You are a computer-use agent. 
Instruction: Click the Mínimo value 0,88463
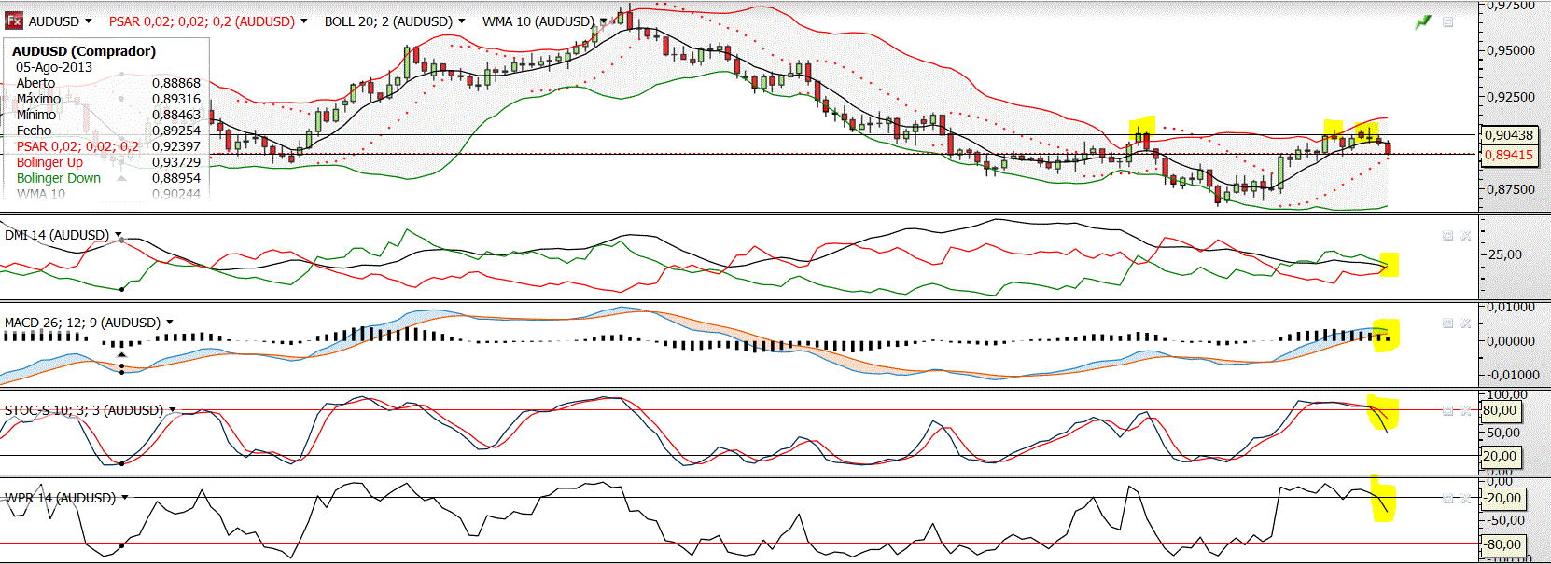pyautogui.click(x=176, y=115)
